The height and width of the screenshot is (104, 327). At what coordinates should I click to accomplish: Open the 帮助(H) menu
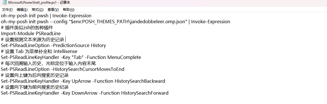[x=69, y=10]
